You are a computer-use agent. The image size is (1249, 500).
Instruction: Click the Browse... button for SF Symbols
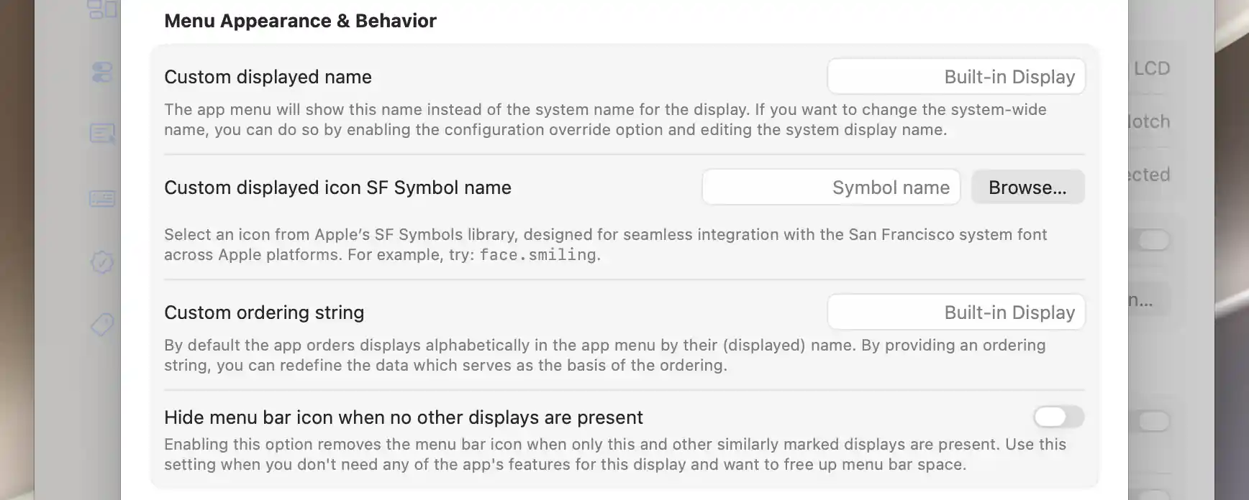pos(1027,187)
